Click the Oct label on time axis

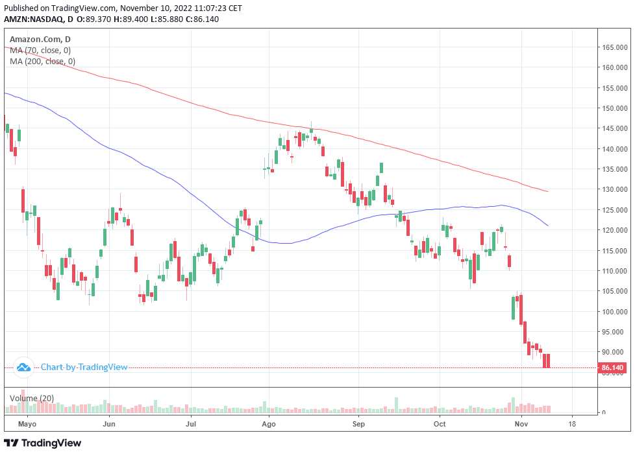[x=440, y=424]
